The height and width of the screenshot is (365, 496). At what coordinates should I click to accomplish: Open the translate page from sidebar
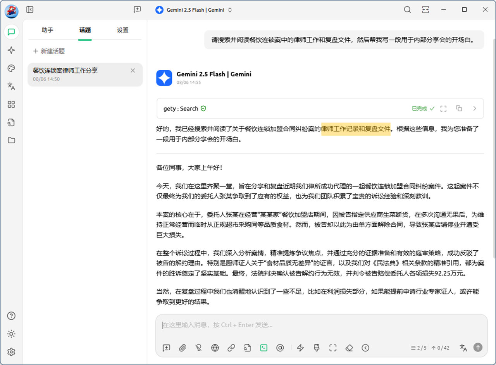point(11,86)
